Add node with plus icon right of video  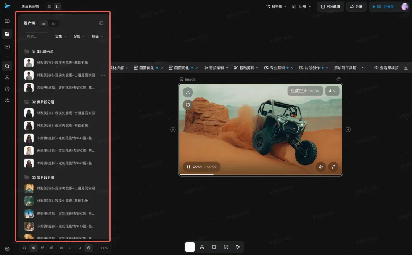click(x=348, y=129)
